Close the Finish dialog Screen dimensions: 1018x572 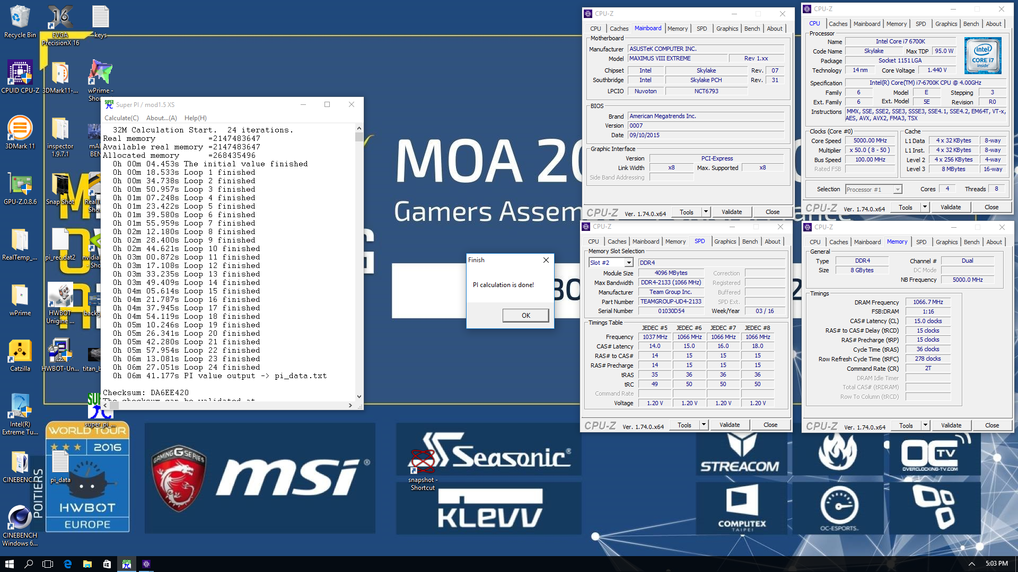tap(546, 260)
